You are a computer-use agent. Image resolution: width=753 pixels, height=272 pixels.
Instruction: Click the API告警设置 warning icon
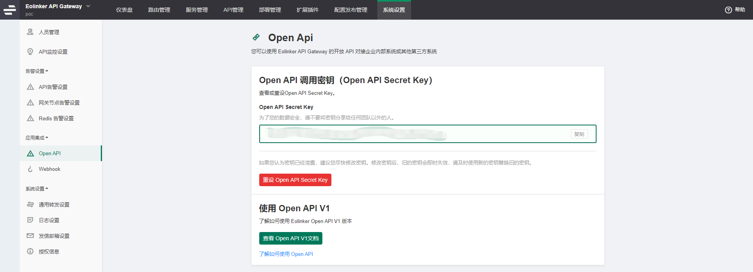[x=30, y=87]
